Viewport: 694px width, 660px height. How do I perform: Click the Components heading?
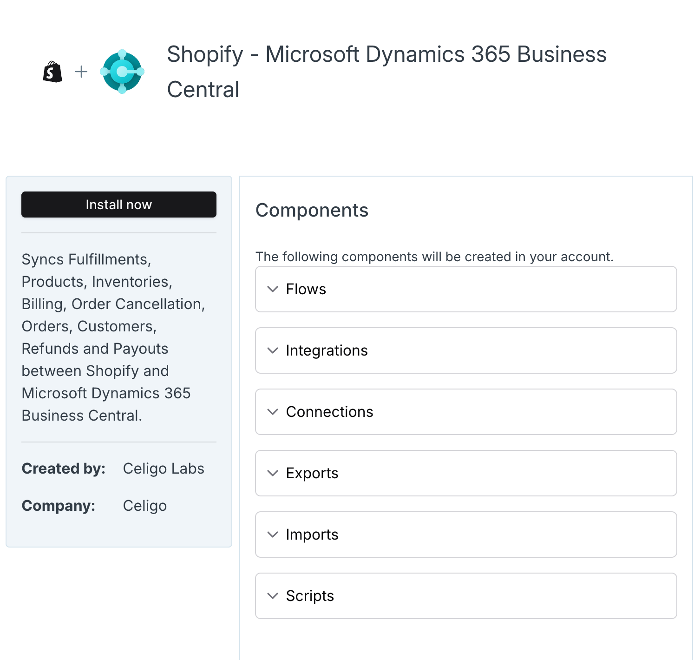pyautogui.click(x=312, y=211)
